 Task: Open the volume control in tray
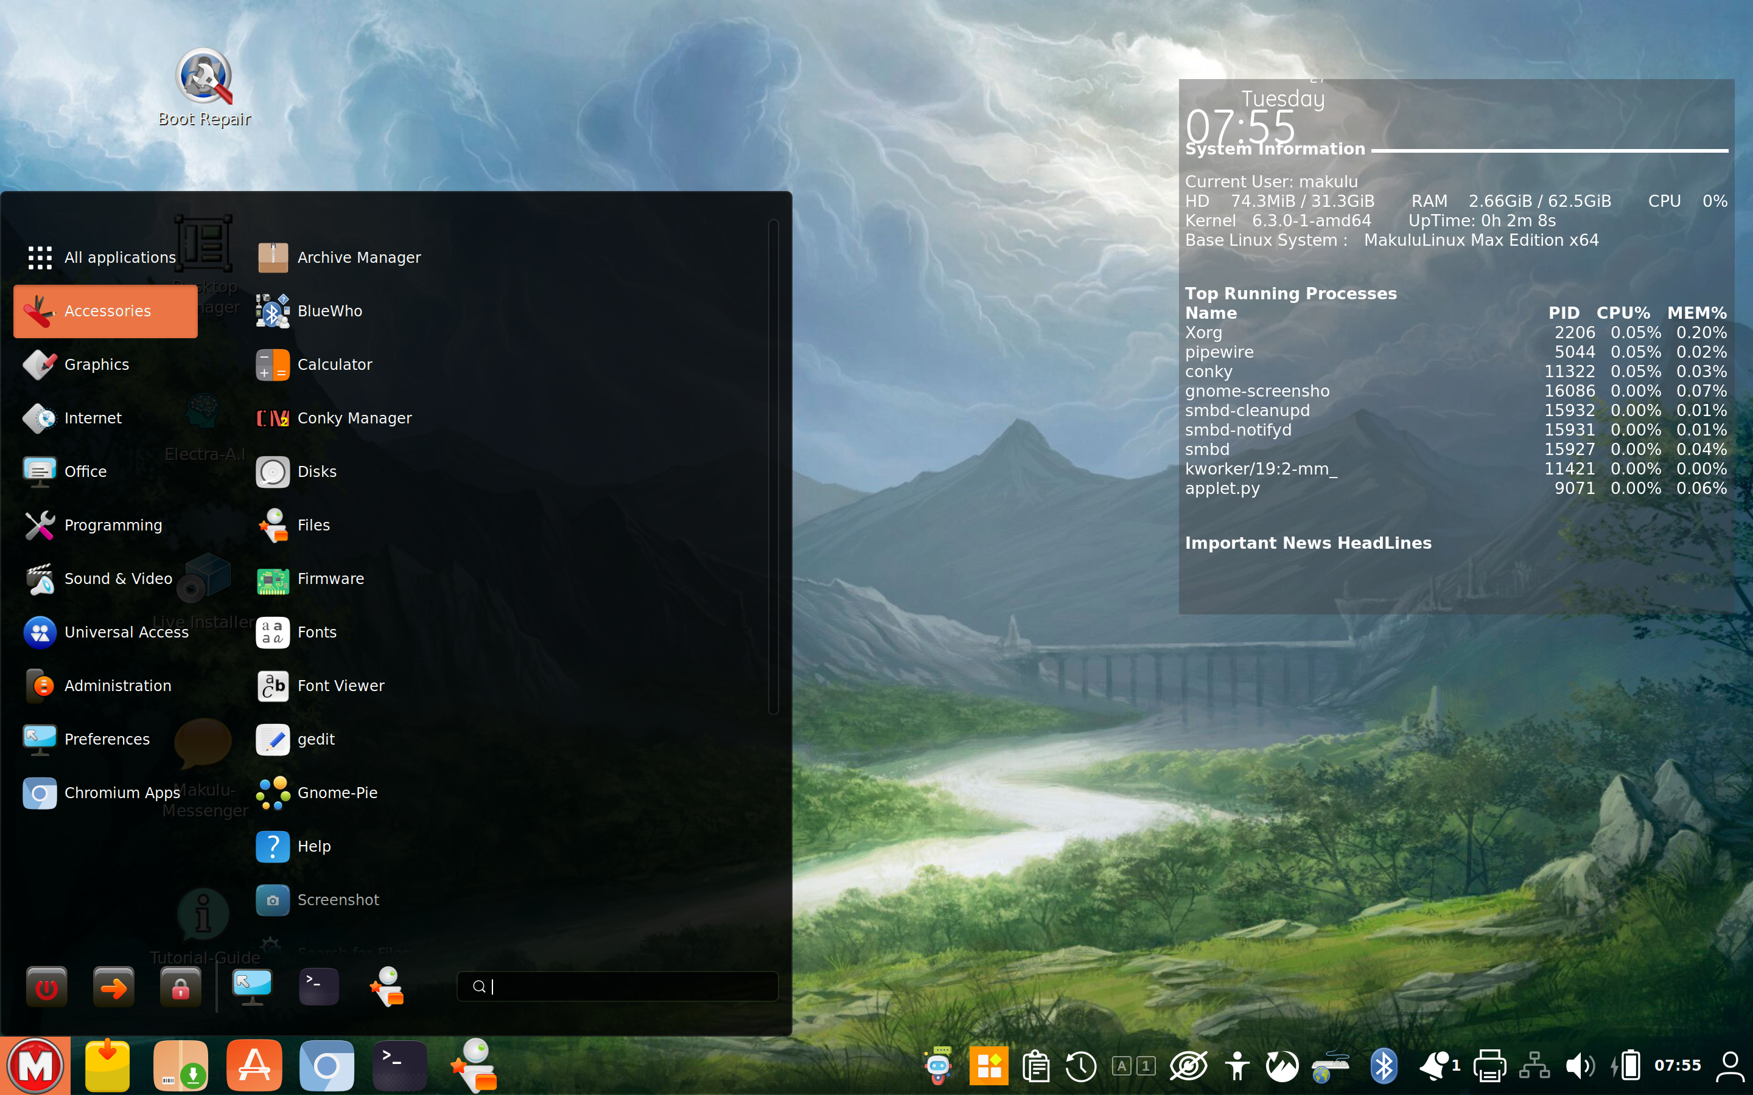pyautogui.click(x=1580, y=1065)
